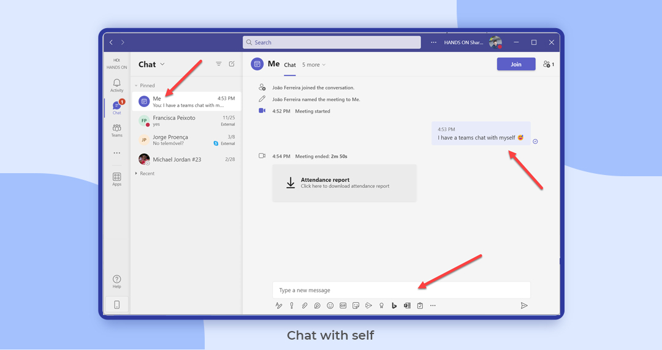Open title bar settings and more ellipsis
Image resolution: width=662 pixels, height=350 pixels.
pos(433,42)
